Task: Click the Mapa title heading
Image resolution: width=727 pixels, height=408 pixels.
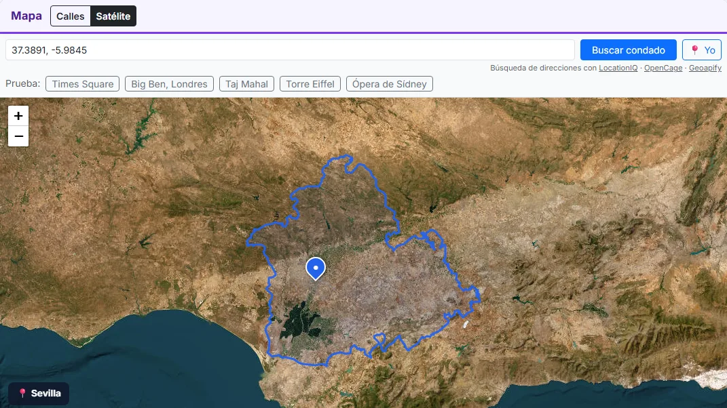Action: (x=26, y=16)
